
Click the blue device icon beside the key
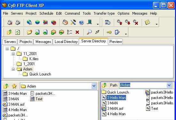pyautogui.click(x=117, y=32)
